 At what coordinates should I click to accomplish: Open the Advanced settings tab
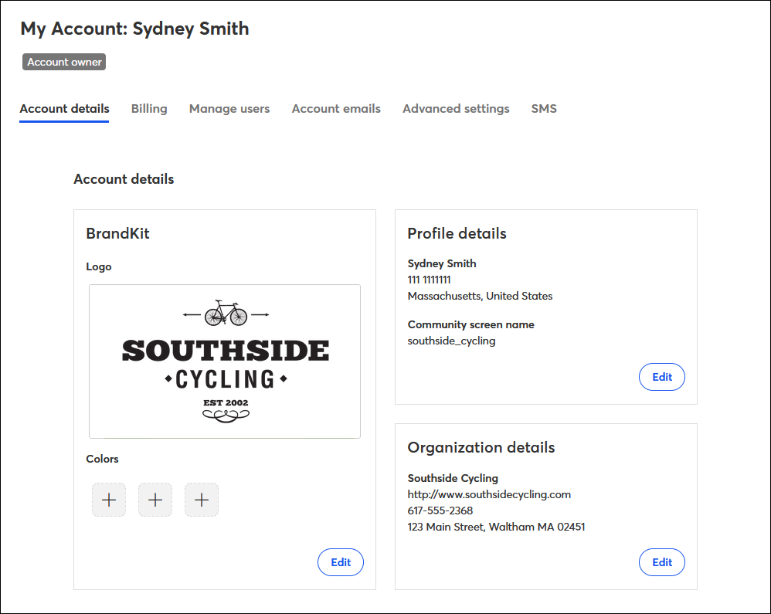pos(456,109)
